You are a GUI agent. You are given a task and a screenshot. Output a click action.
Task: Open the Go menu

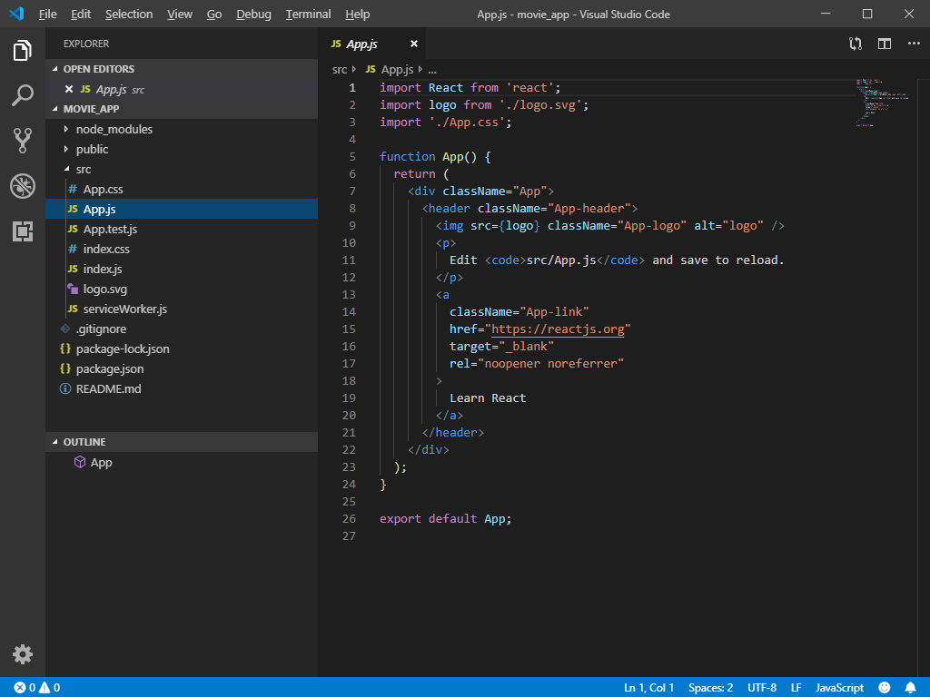click(x=214, y=15)
